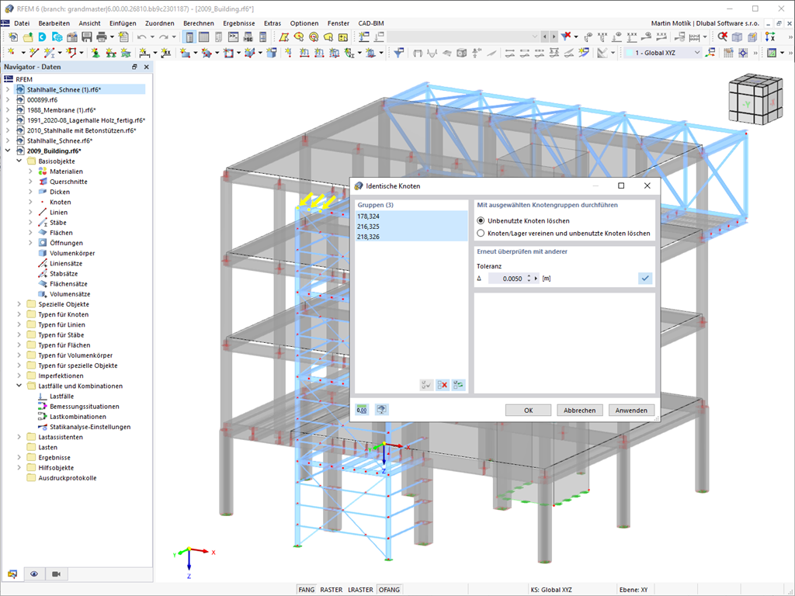This screenshot has width=795, height=596.
Task: Click 'deselect all' red X icon in dialog
Action: coord(442,385)
